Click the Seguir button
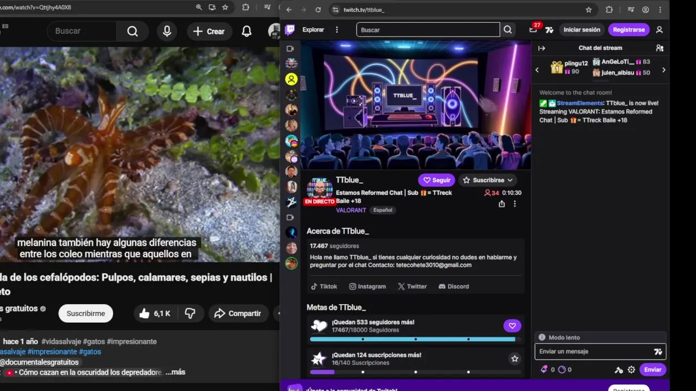 tap(437, 180)
